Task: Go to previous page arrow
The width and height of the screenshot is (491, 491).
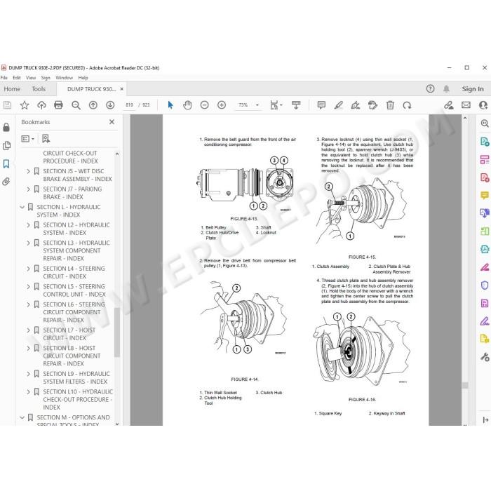Action: (x=93, y=105)
